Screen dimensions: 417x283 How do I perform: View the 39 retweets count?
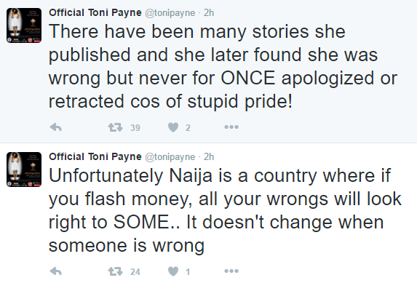point(135,127)
